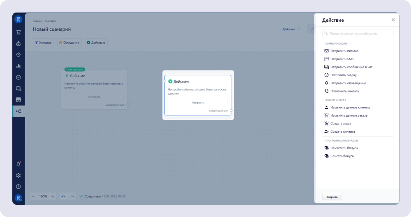411x217 pixels.
Task: Choose Создать заказ from the action list
Action: (x=340, y=124)
